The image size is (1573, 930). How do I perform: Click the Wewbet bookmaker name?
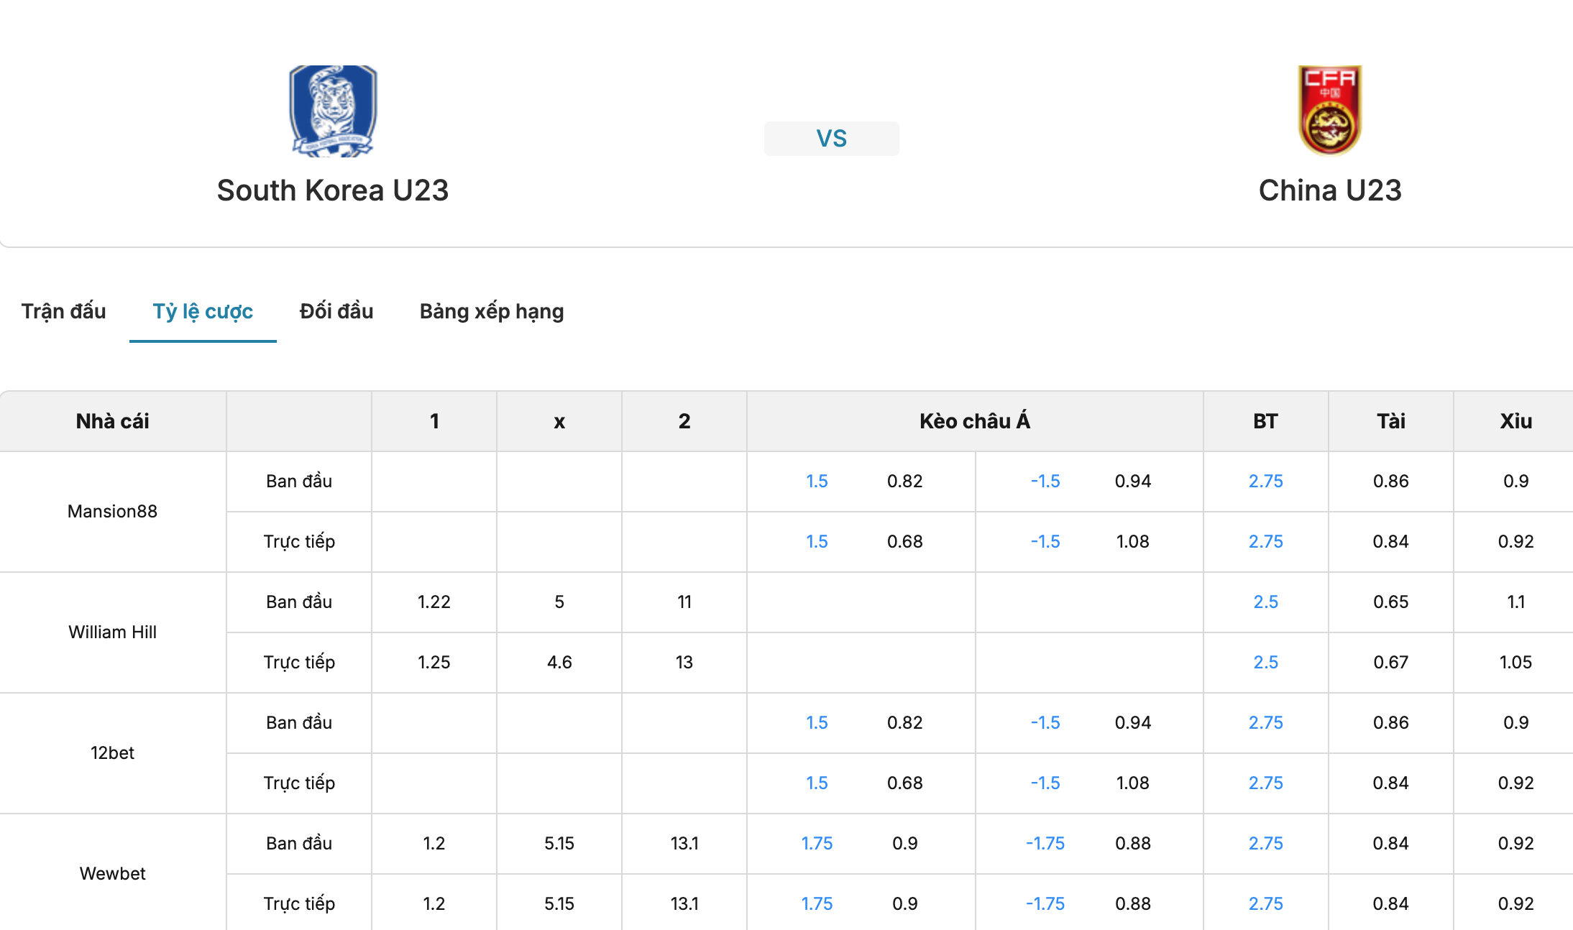[112, 873]
